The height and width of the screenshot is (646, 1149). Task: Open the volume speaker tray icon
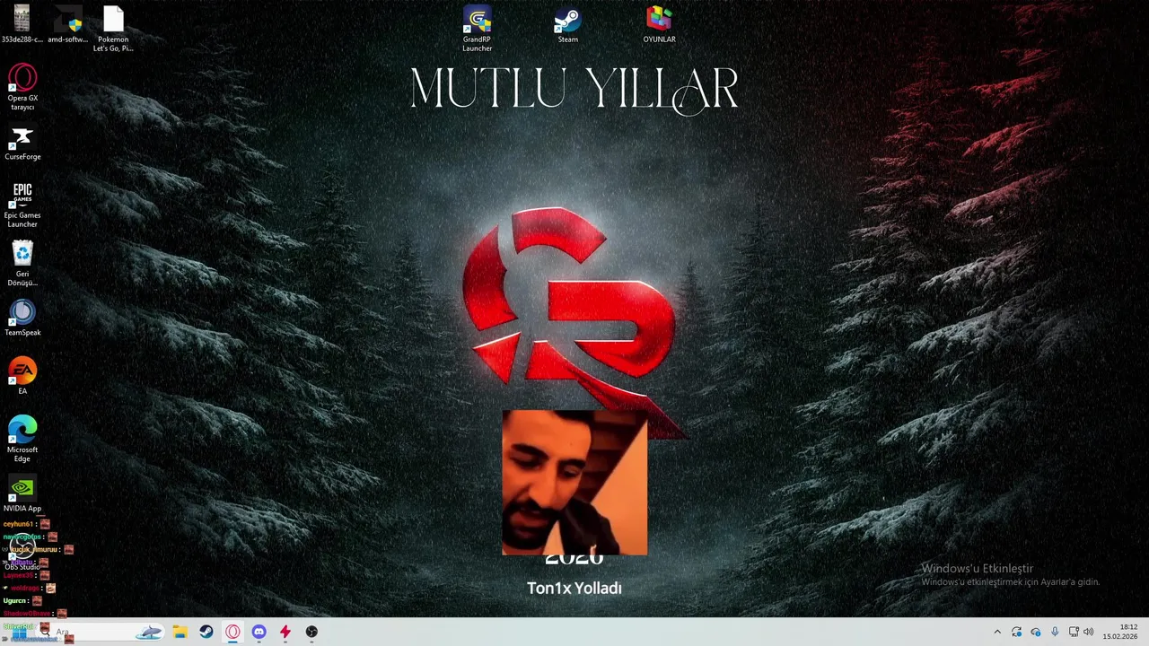point(1089,633)
